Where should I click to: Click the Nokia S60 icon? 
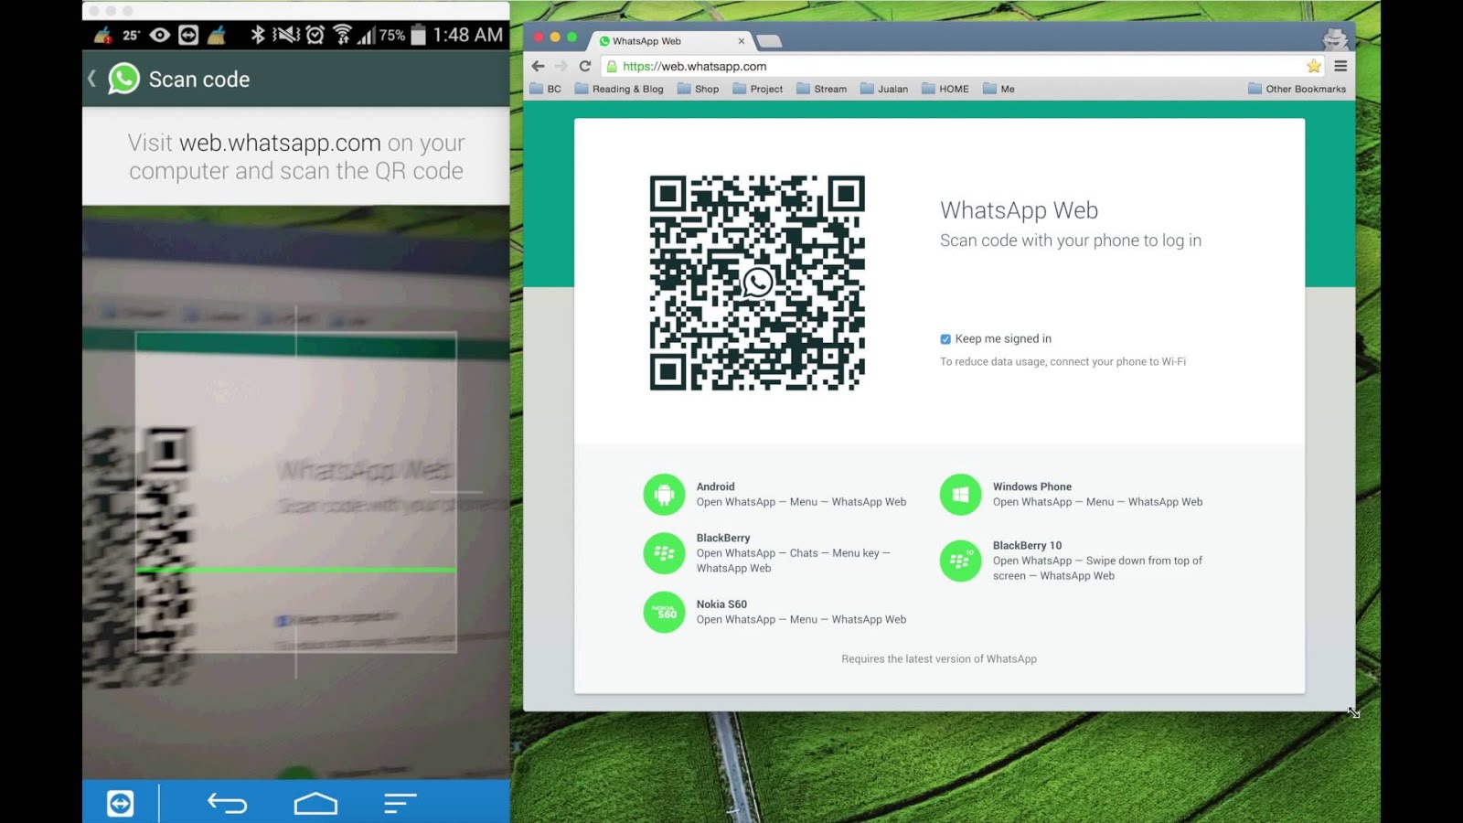(664, 612)
